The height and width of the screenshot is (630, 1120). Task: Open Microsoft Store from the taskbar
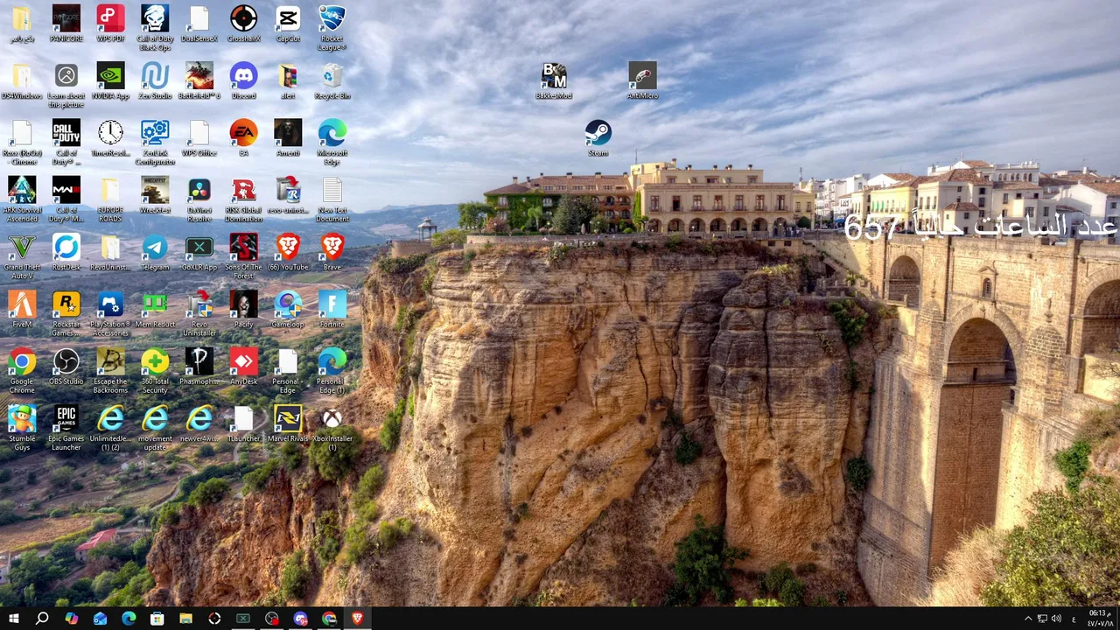157,619
